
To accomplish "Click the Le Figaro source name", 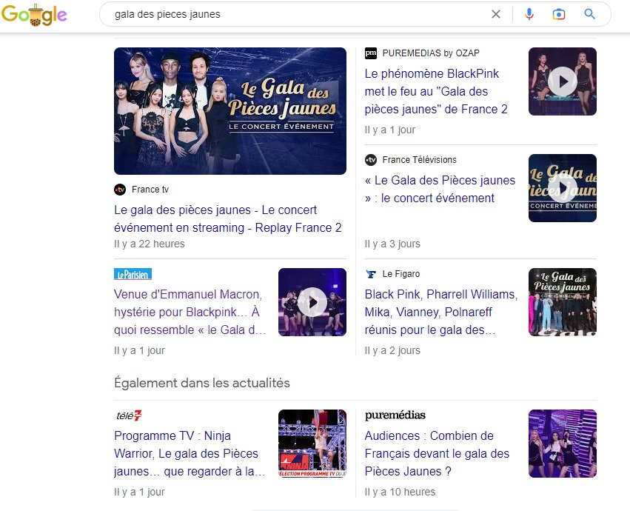I will point(401,274).
